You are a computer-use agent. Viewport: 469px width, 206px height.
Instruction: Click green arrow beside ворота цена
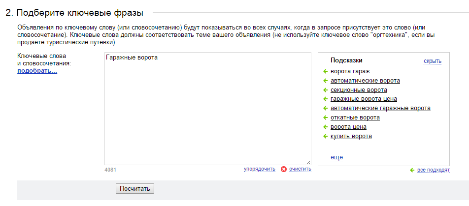coord(326,127)
